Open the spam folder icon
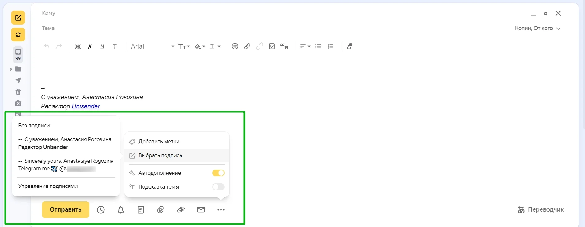Screen dimensions: 585x227 point(18,103)
